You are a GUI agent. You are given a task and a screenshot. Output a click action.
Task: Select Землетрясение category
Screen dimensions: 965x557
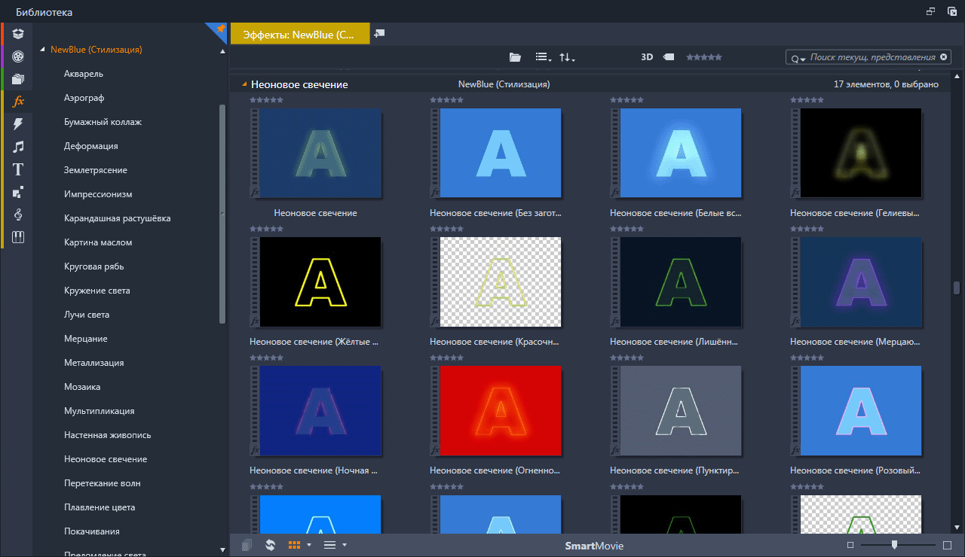click(96, 170)
